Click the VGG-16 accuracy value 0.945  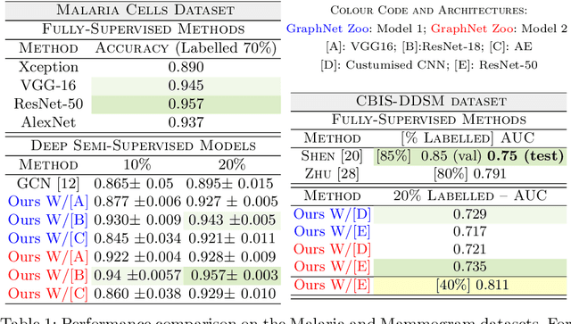click(x=186, y=86)
